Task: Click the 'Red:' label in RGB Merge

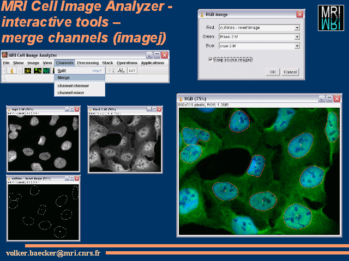Action: [x=210, y=27]
